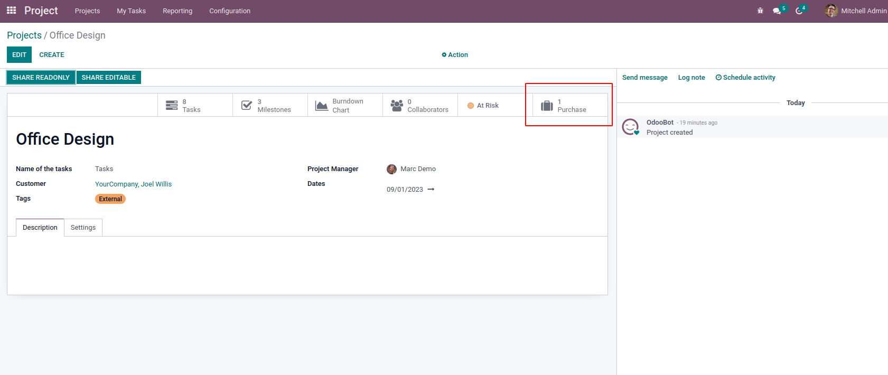Open the Configuration menu
Viewport: 888px width, 375px height.
[x=230, y=11]
